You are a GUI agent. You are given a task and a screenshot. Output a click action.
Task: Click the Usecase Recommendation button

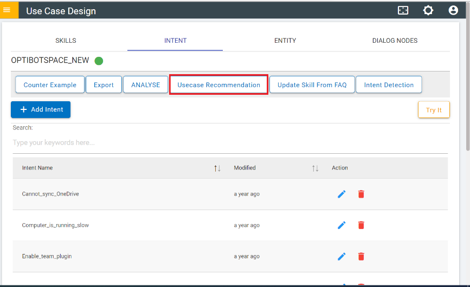218,85
